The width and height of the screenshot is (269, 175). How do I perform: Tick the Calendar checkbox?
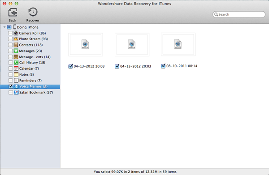[x=10, y=68]
